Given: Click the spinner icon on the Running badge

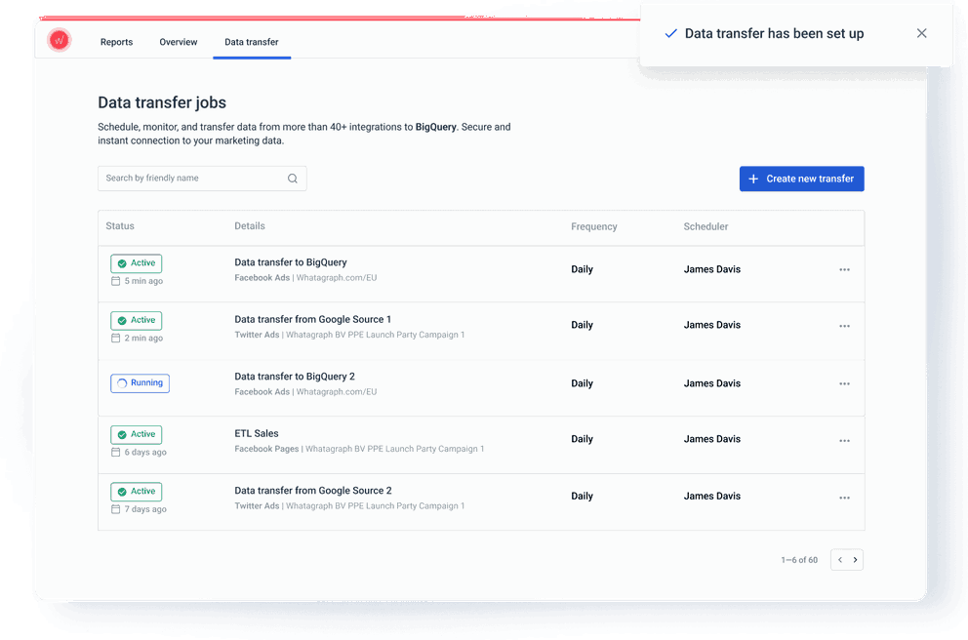Looking at the screenshot, I should click(x=124, y=382).
